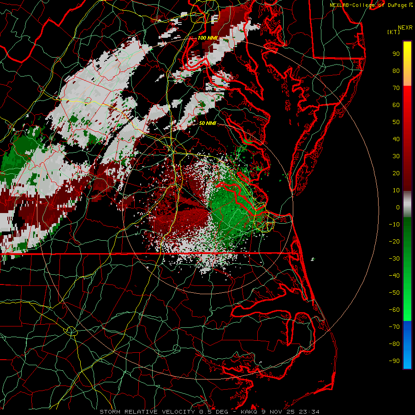Screen dimensions: 415x415
Task: Click the -70 value on the velocity scale
Action: [394, 327]
